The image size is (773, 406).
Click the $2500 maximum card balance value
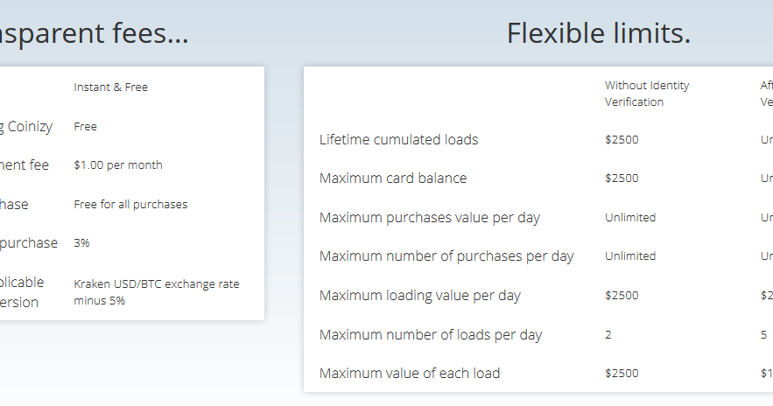[622, 178]
